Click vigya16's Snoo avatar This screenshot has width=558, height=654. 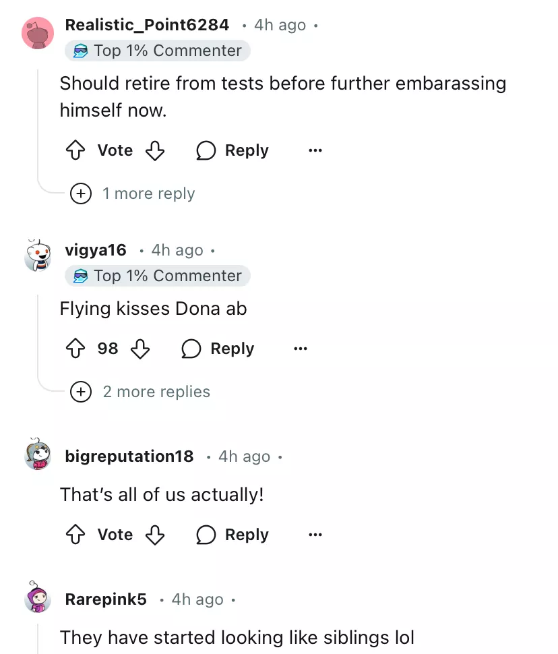tap(38, 256)
